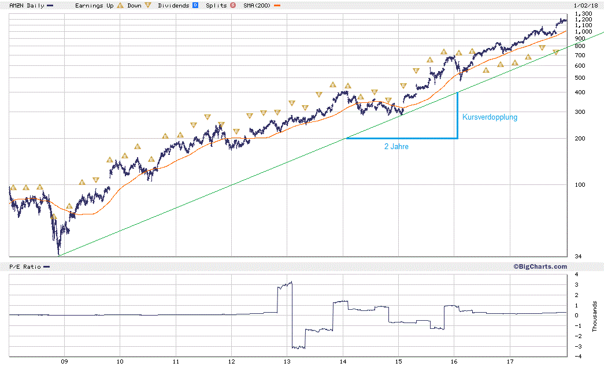Click the P/E Ratio legend line swatch
The image size is (604, 367).
(x=47, y=267)
